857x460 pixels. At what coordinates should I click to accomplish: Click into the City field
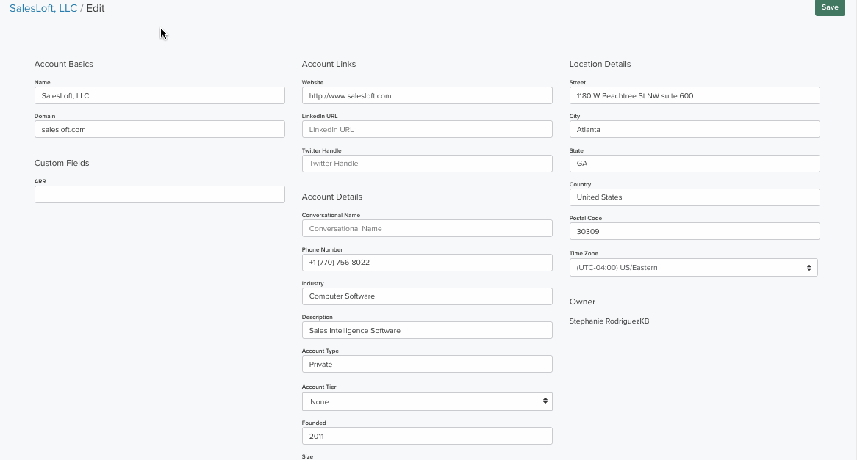tap(694, 129)
